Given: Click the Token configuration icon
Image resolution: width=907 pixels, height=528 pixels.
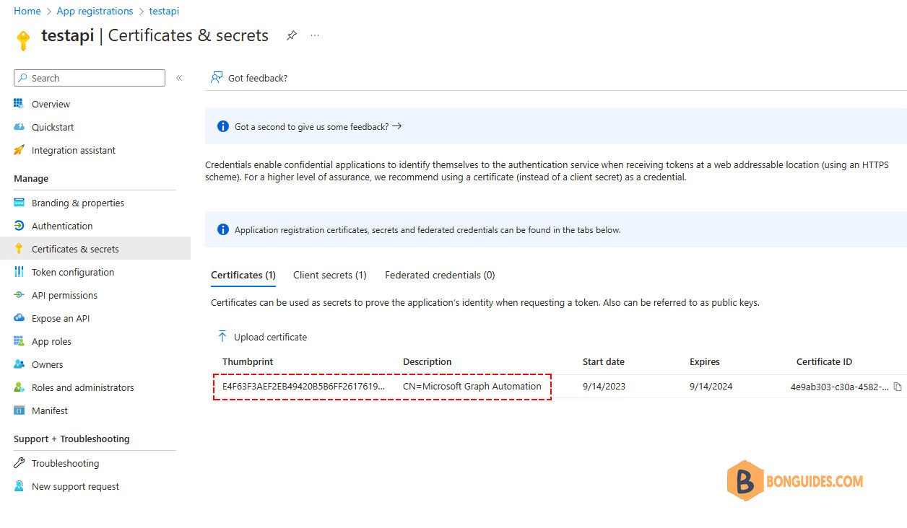Looking at the screenshot, I should [19, 272].
